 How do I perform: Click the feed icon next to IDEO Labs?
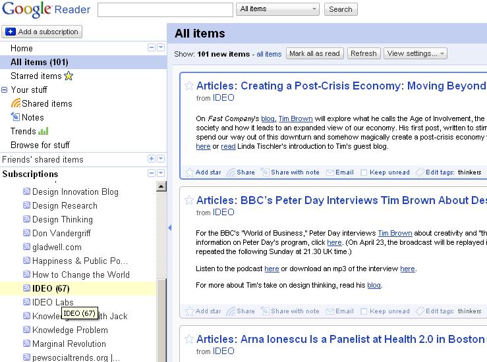point(27,302)
